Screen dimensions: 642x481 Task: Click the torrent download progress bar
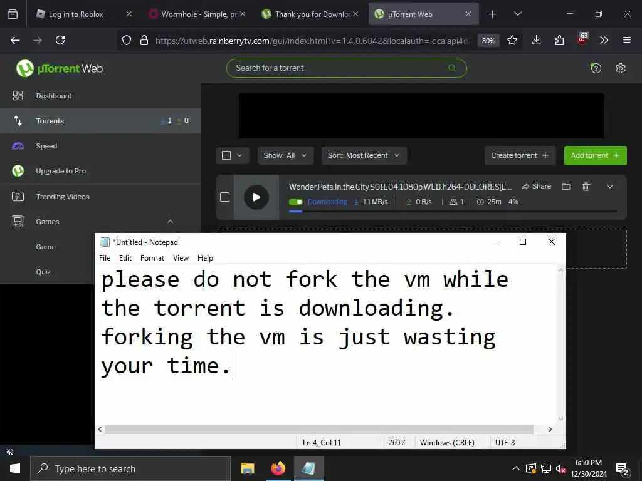(x=453, y=212)
